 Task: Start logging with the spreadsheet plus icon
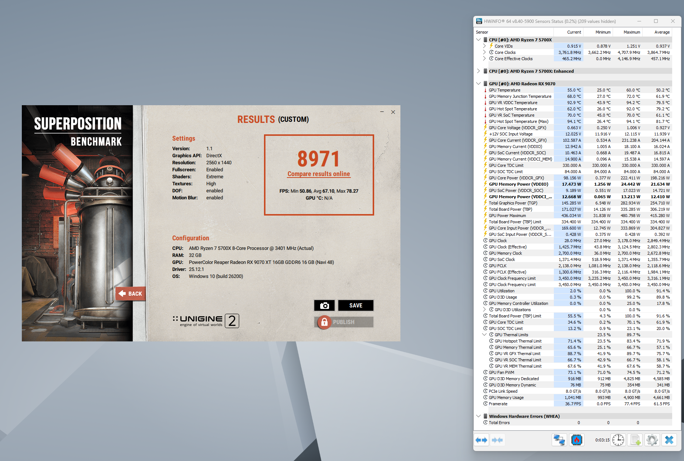636,440
